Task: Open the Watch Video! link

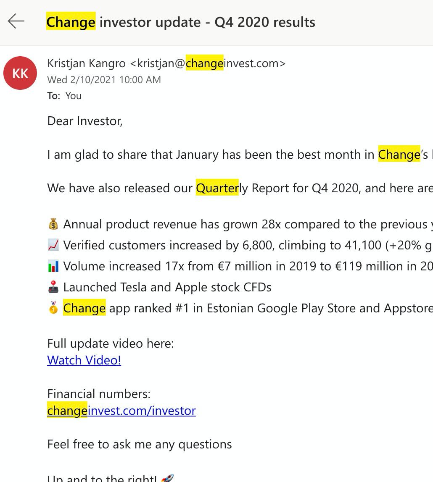Action: point(84,360)
